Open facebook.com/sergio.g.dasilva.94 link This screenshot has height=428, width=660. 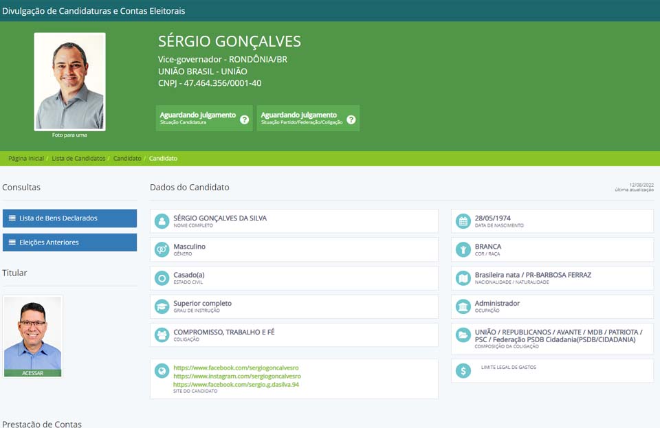point(236,385)
